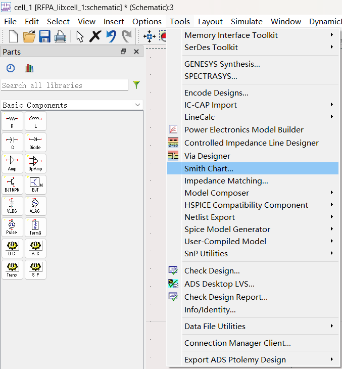342x369 pixels.
Task: Place a V_DC voltage source
Action: 12,206
